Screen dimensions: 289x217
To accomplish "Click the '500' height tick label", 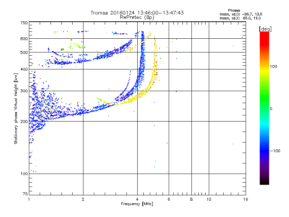I will point(24,52).
